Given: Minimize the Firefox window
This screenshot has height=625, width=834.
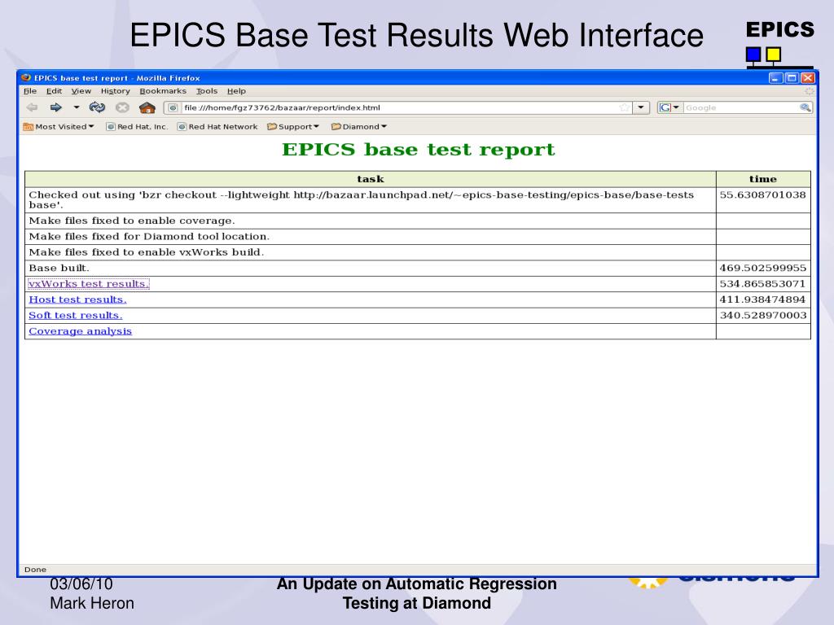Looking at the screenshot, I should [x=776, y=78].
